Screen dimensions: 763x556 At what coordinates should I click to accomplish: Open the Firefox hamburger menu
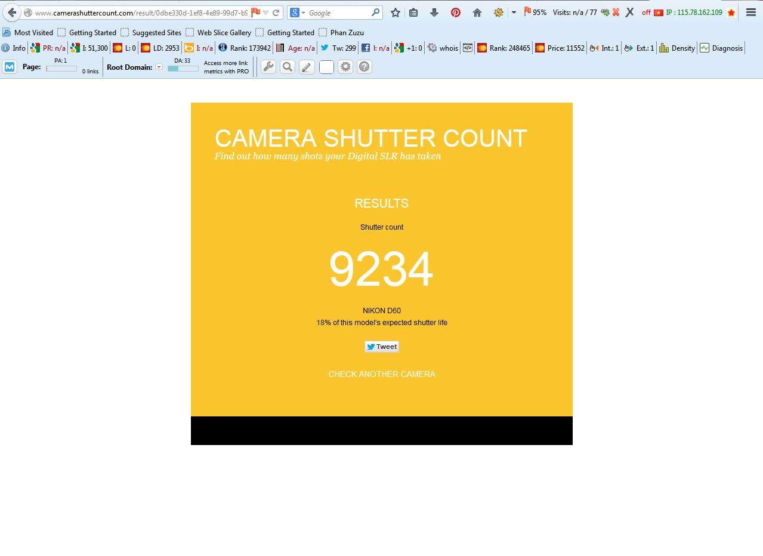751,13
